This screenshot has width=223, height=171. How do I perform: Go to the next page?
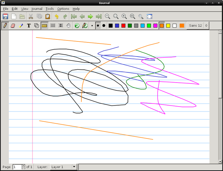(91, 16)
